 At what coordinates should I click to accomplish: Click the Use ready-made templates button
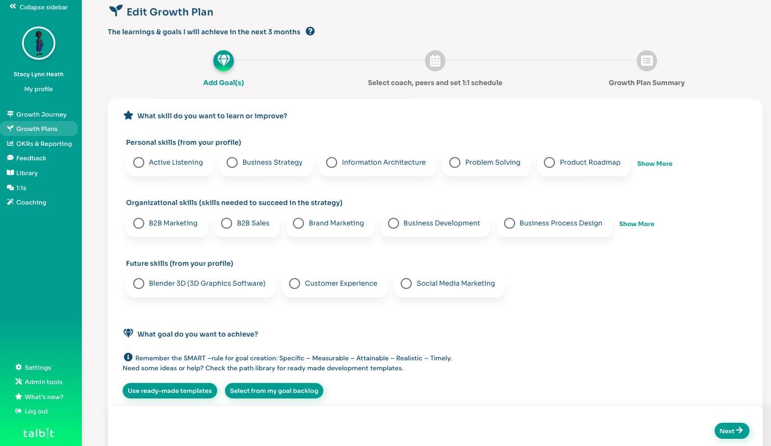click(x=170, y=391)
